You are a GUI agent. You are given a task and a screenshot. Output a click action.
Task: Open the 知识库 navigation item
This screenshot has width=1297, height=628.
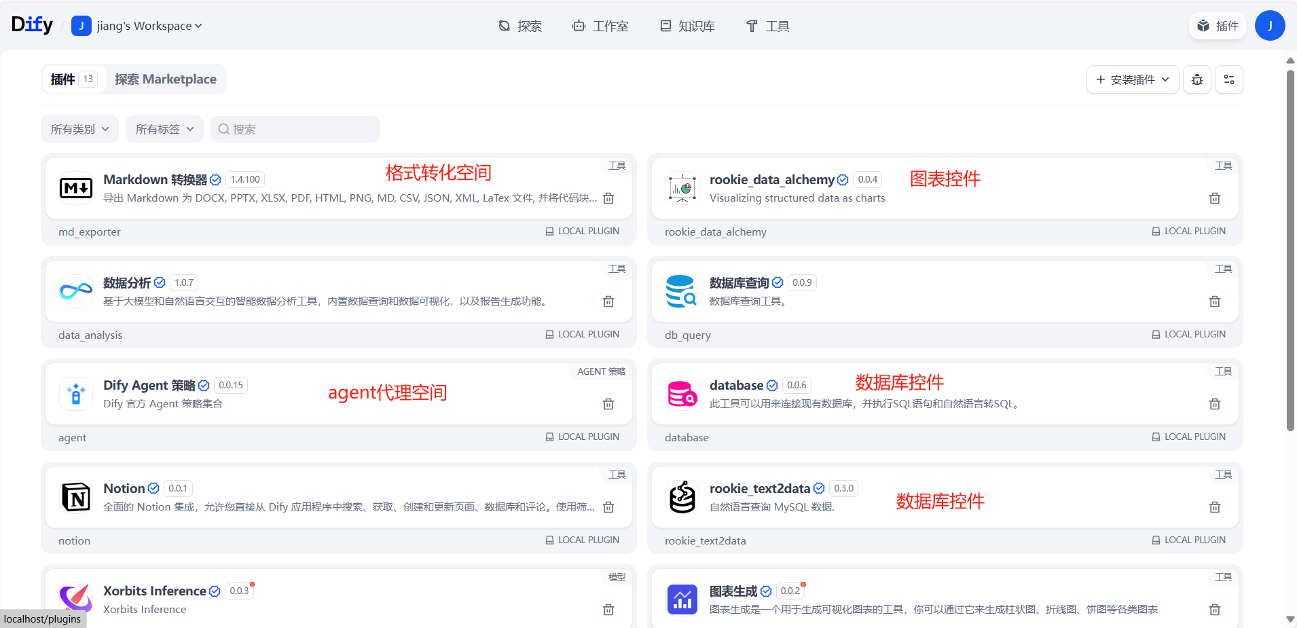point(687,26)
